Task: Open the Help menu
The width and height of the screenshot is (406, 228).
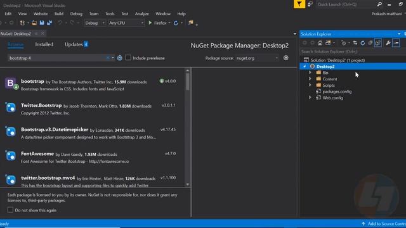Action: pyautogui.click(x=181, y=14)
